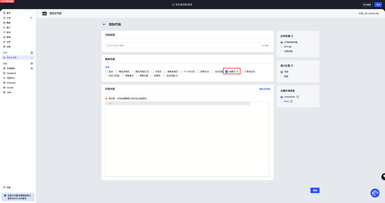The width and height of the screenshot is (385, 203).
Task: Check the 政策页 checkbox
Action: pyautogui.click(x=152, y=76)
